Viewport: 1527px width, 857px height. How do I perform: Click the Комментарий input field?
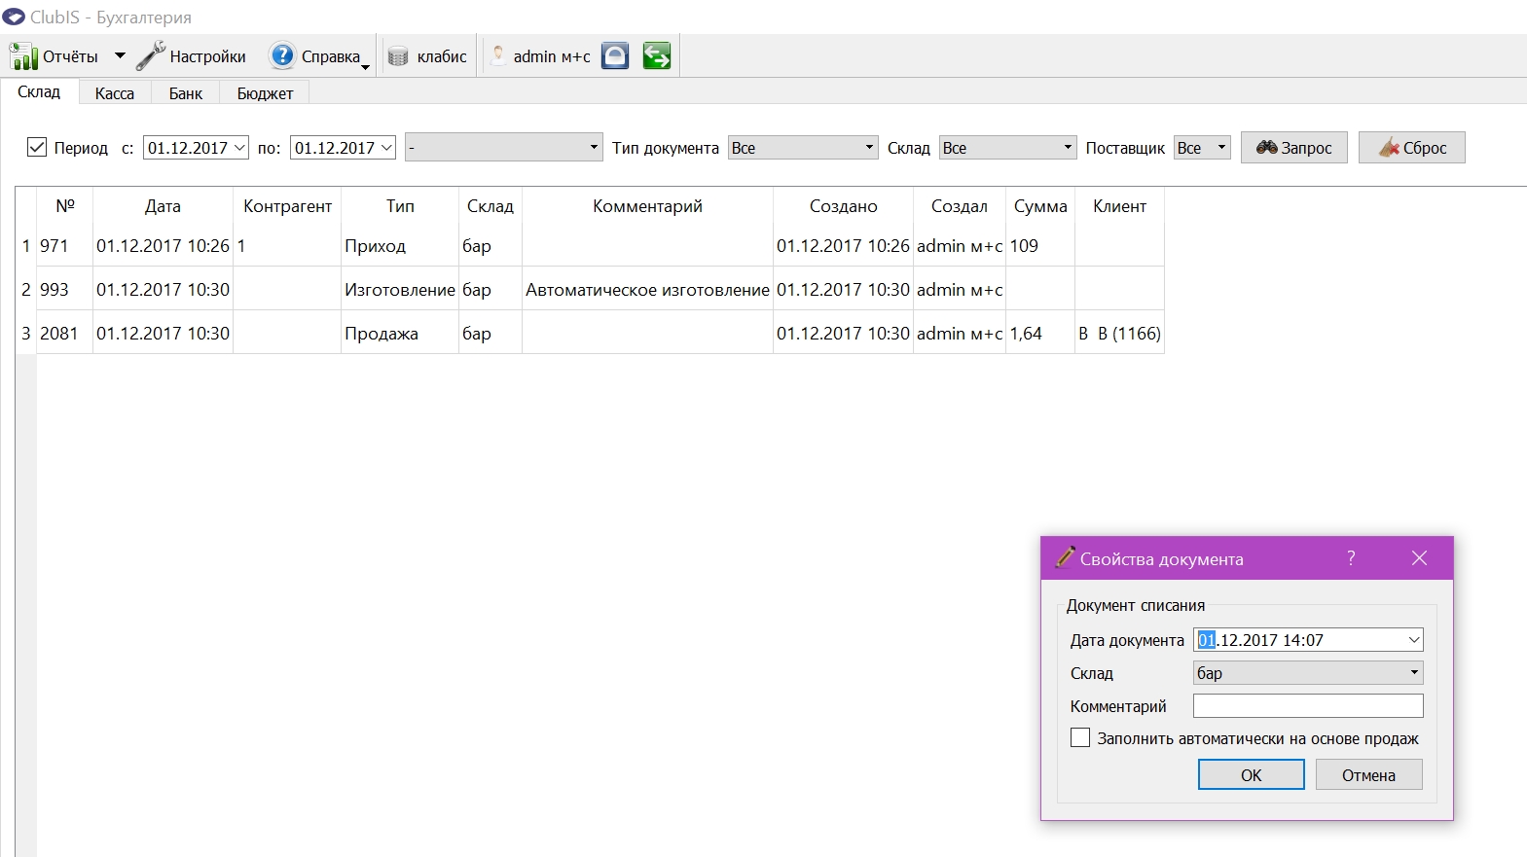pos(1308,705)
